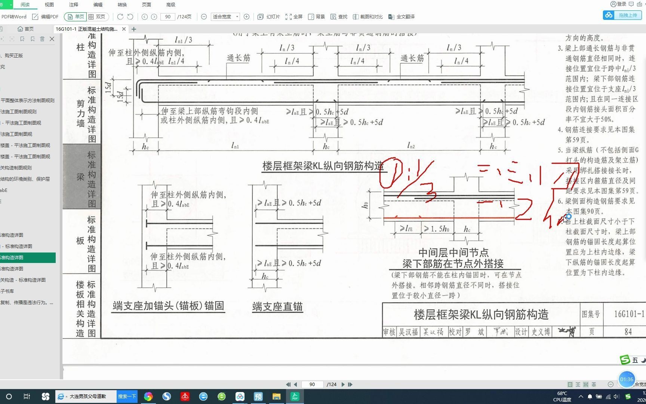This screenshot has height=404, width=646.
Task: Click the 登录 login link
Action: pyautogui.click(x=618, y=4)
